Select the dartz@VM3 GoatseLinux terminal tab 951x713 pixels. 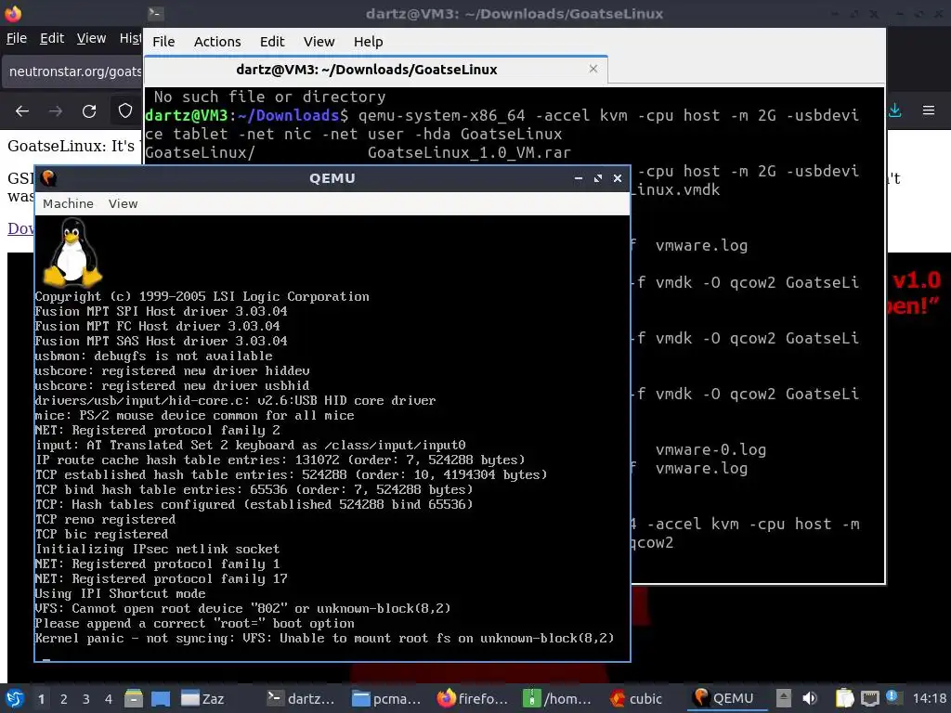pyautogui.click(x=375, y=70)
